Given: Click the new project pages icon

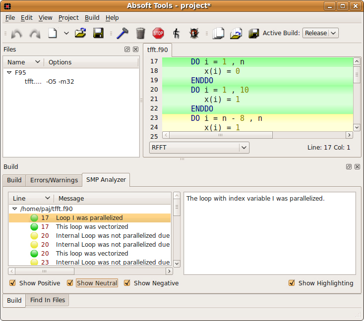Looking at the screenshot, I should (x=218, y=33).
